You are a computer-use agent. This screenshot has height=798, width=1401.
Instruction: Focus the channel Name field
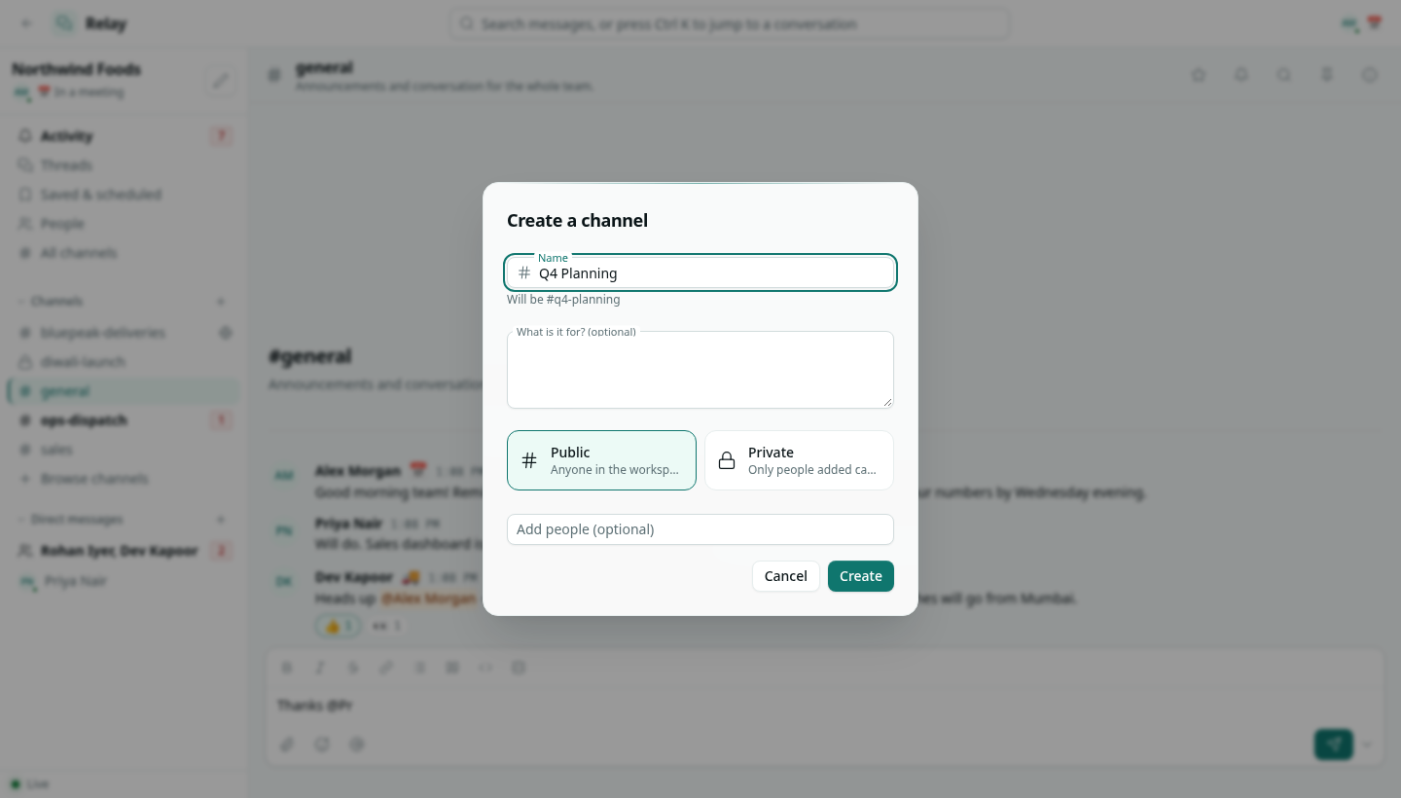click(700, 273)
